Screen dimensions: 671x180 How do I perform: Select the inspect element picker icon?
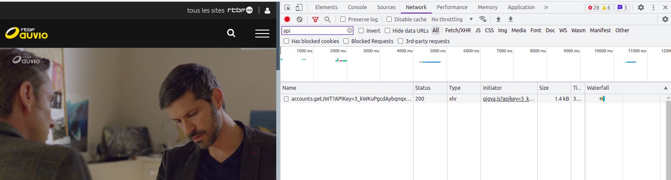[x=287, y=7]
